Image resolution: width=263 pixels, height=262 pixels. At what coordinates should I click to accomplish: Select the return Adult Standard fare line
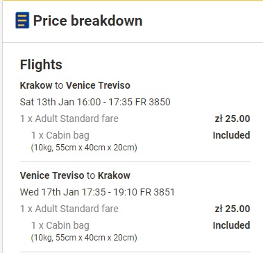pos(69,209)
